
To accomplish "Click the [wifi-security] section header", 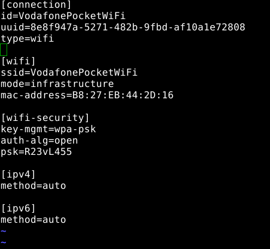I will tap(45, 118).
